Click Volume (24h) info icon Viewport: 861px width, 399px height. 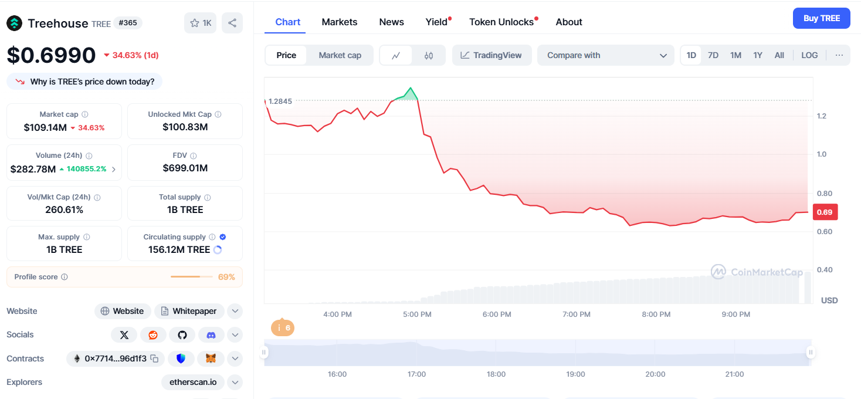(x=89, y=156)
